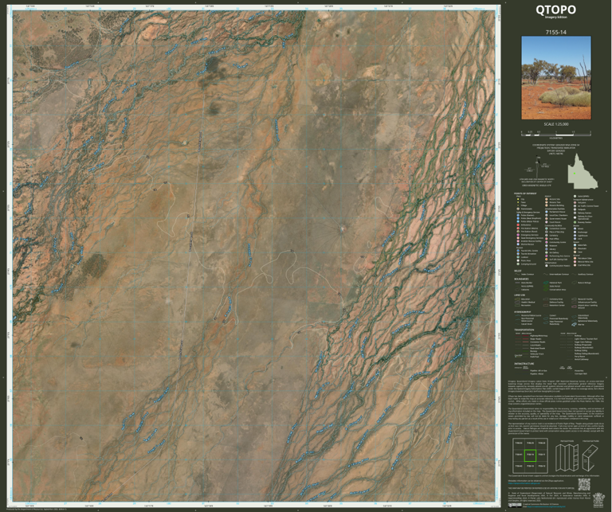This screenshot has height=512, width=612.
Task: Click the POINTS OF INTEREST legend heading
Action: [x=525, y=193]
